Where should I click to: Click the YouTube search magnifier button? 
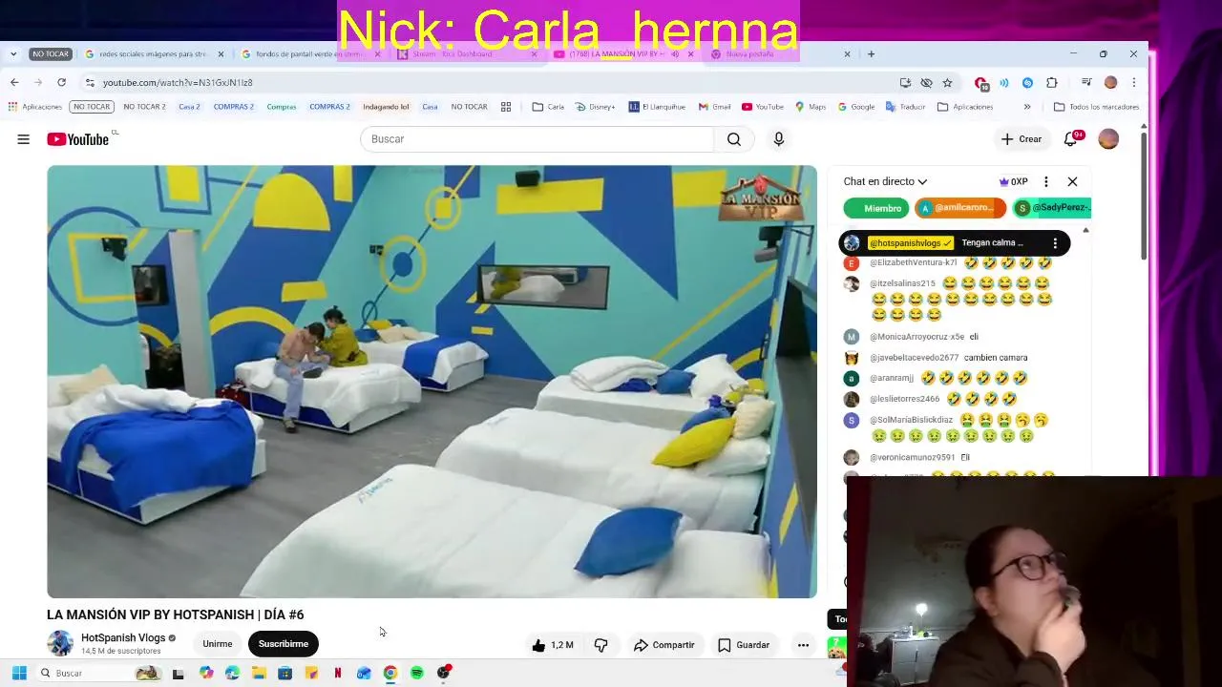(x=733, y=139)
